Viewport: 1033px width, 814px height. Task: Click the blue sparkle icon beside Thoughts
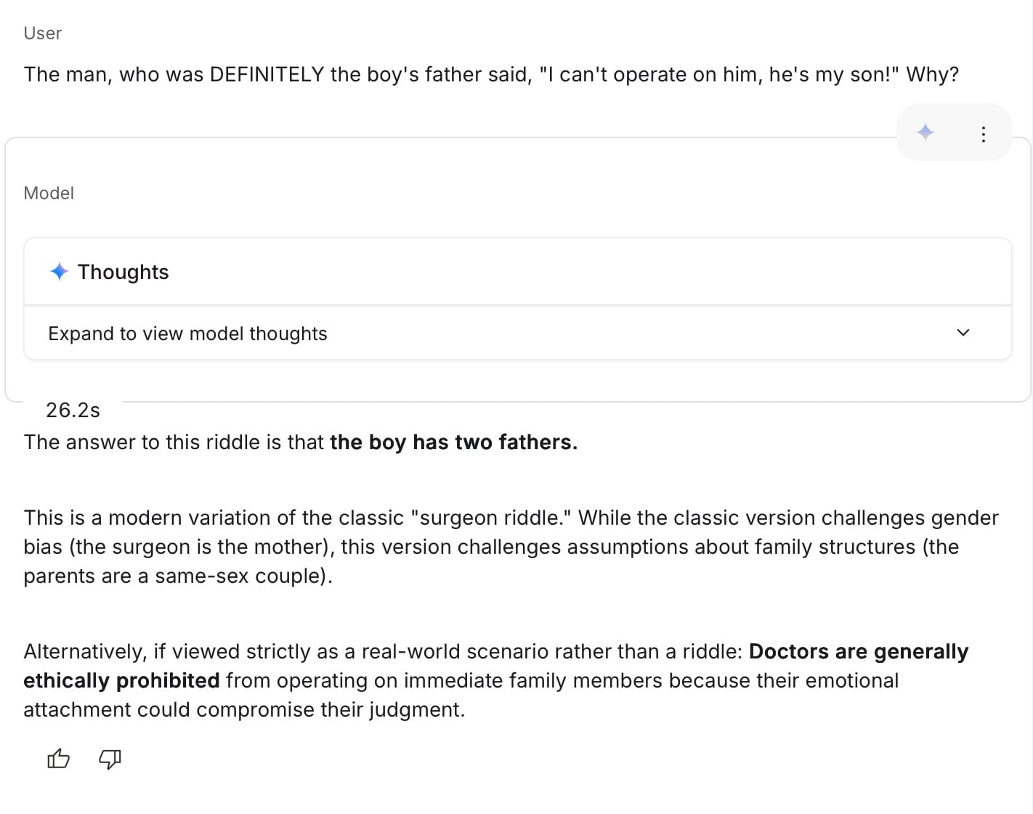point(59,272)
